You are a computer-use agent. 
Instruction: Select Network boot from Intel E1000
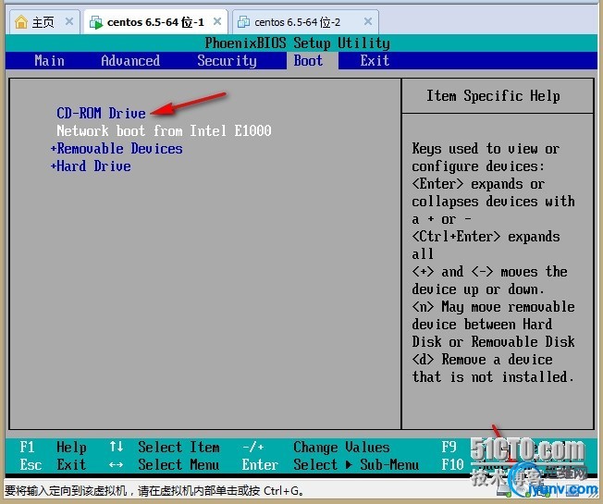coord(164,130)
